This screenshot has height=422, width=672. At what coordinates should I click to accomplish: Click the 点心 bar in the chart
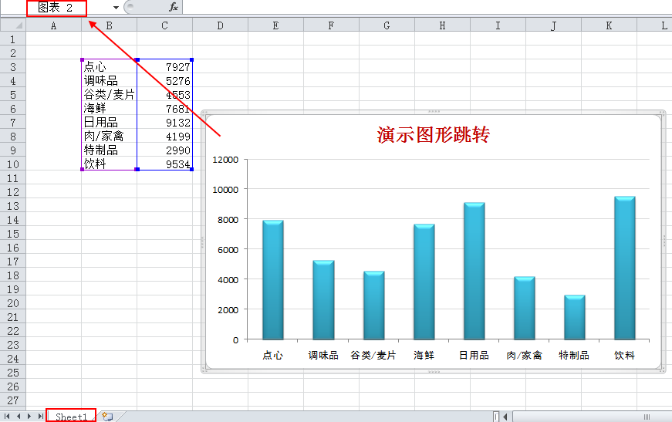pos(273,280)
